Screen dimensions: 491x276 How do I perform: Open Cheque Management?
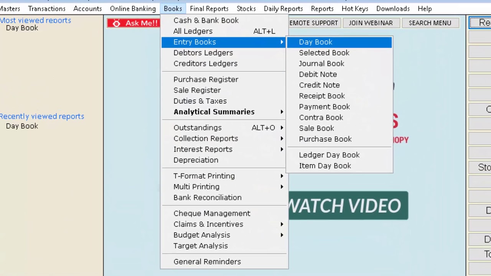coord(224,214)
